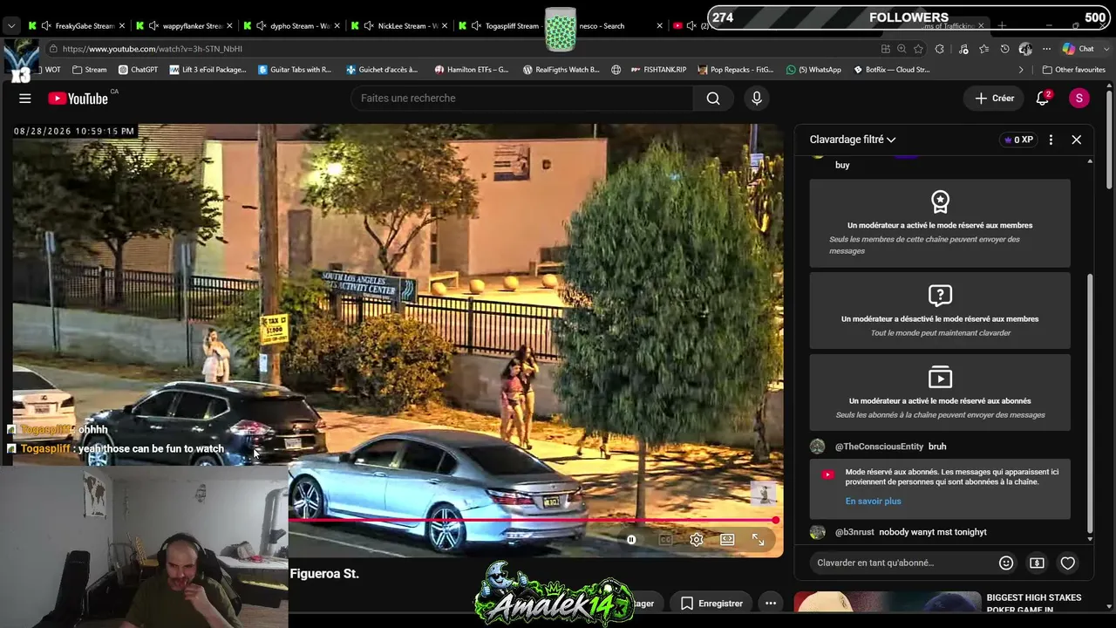
Task: Add this page to favourites star
Action: click(x=918, y=49)
